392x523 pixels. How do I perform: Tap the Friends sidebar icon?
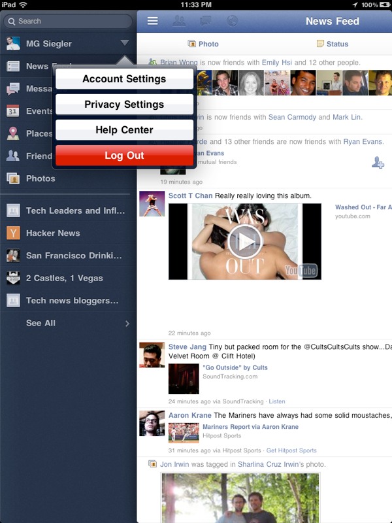tap(13, 156)
